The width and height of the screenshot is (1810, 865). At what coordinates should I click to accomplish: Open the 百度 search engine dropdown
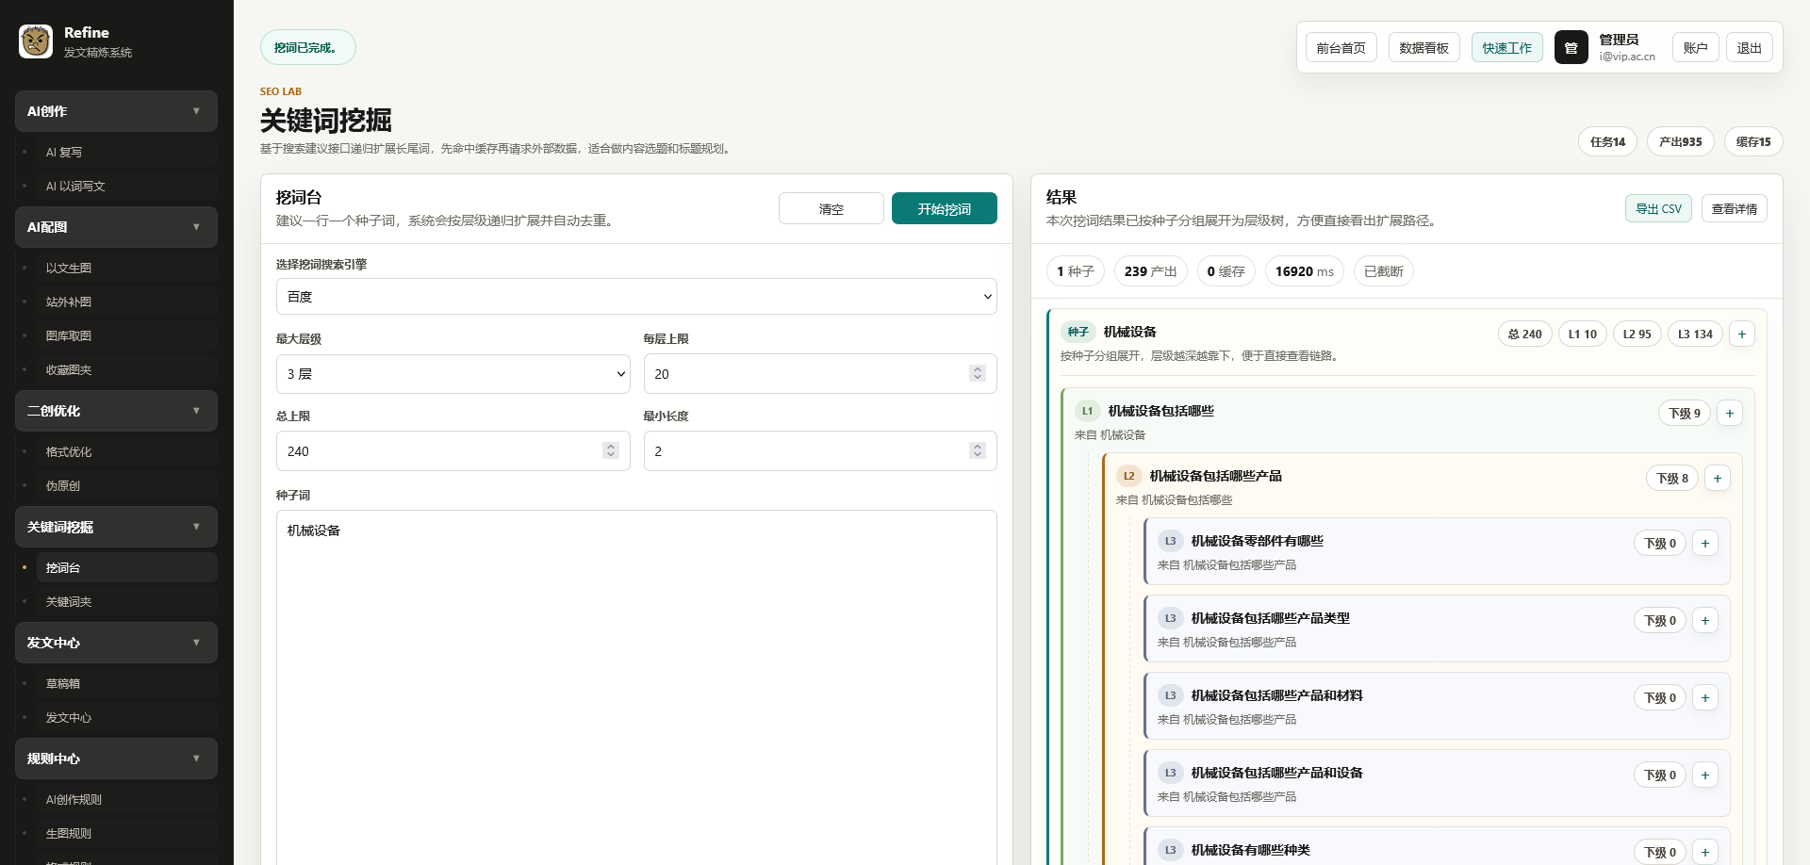coord(636,297)
